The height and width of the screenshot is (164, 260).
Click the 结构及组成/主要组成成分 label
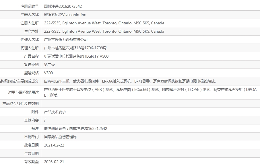(x=19, y=81)
